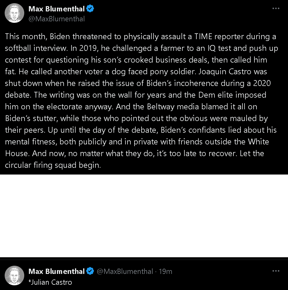Click 'circular firing squad begin' closing line
The height and width of the screenshot is (290, 288).
coord(53,165)
